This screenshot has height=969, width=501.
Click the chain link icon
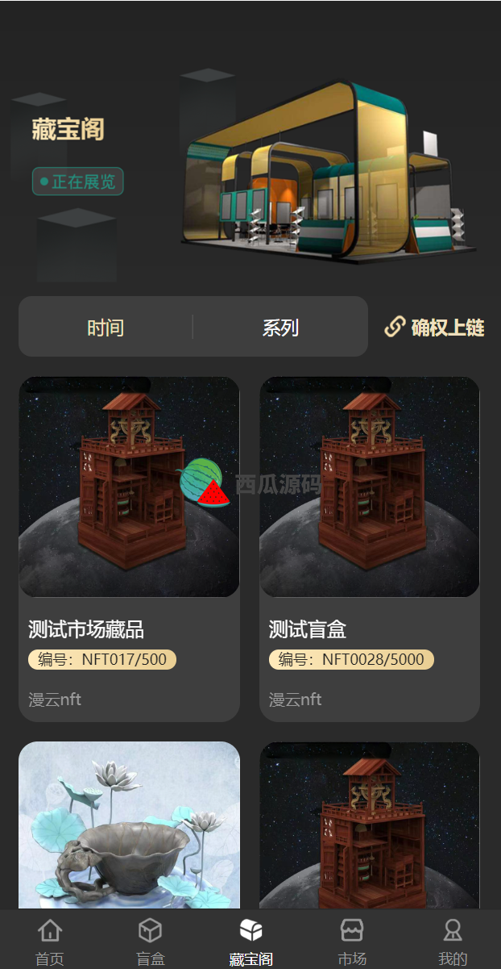point(395,327)
